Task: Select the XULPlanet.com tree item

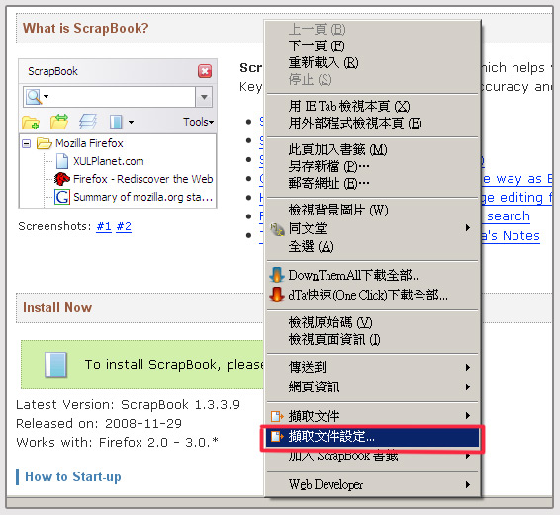Action: click(x=108, y=161)
